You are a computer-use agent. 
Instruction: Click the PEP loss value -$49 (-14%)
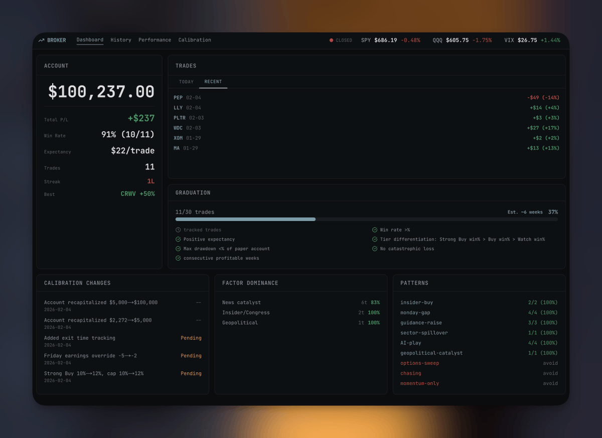(543, 98)
